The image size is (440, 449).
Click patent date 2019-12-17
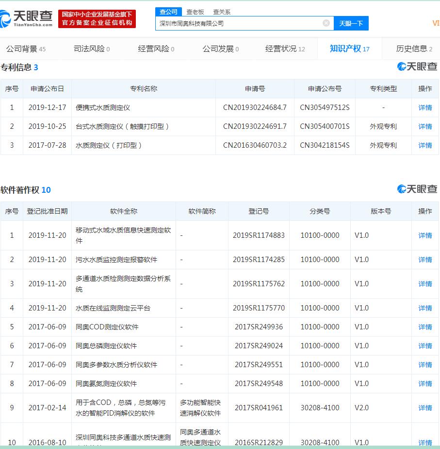pyautogui.click(x=47, y=108)
